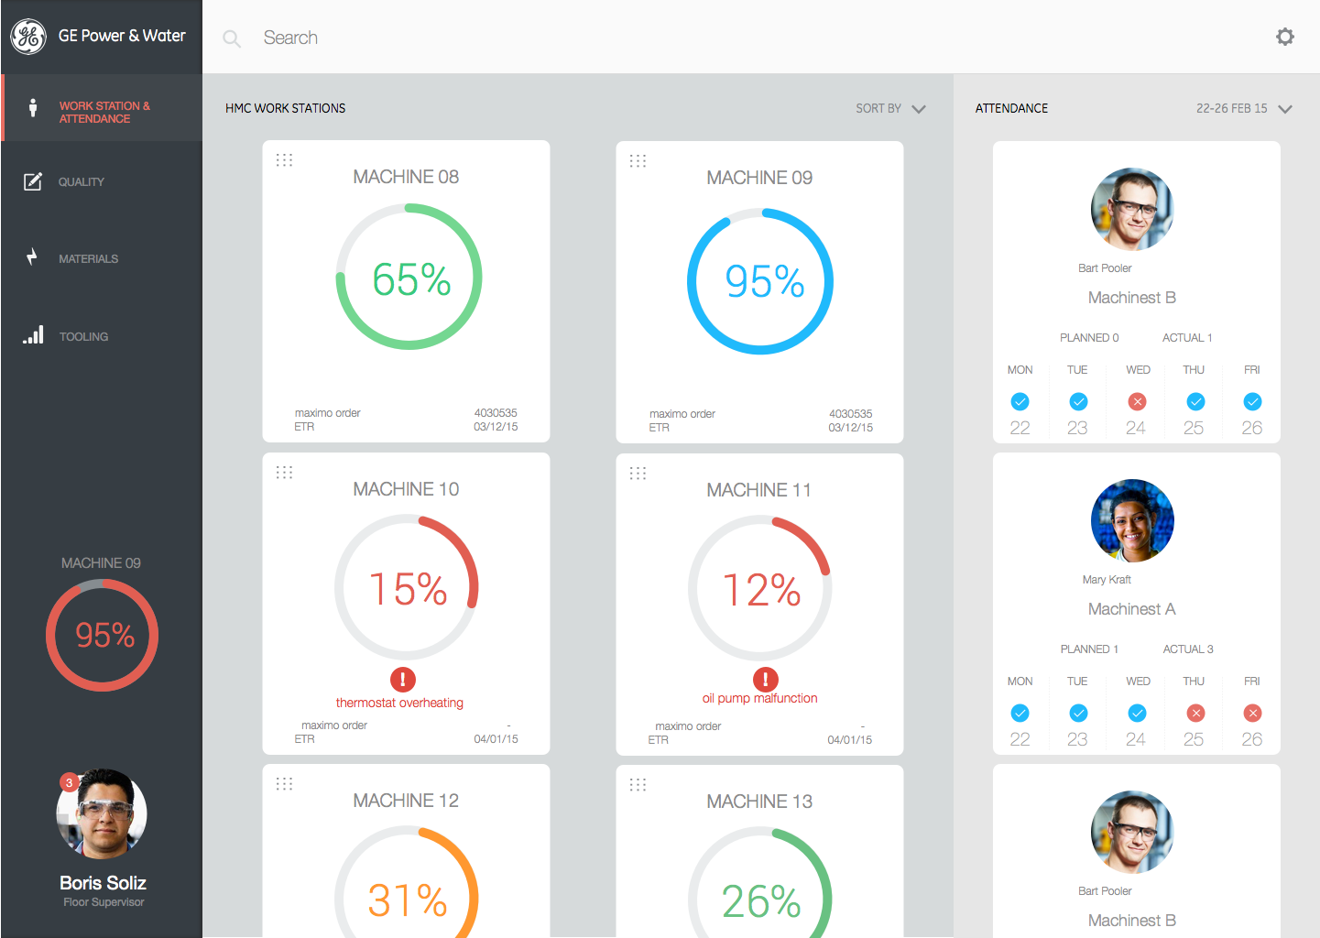
Task: Click the red 15% progress ring
Action: 407,587
